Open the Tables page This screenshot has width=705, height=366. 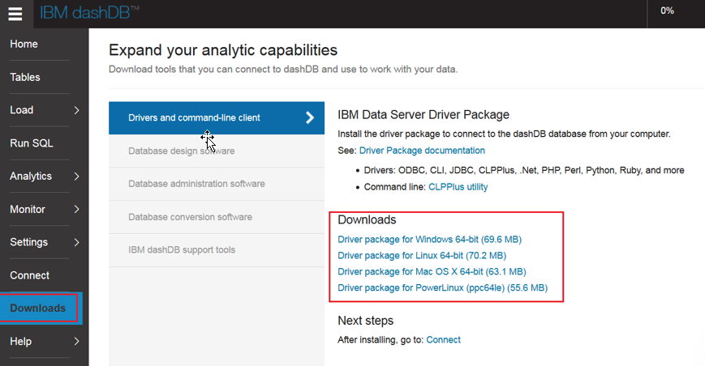(x=25, y=77)
